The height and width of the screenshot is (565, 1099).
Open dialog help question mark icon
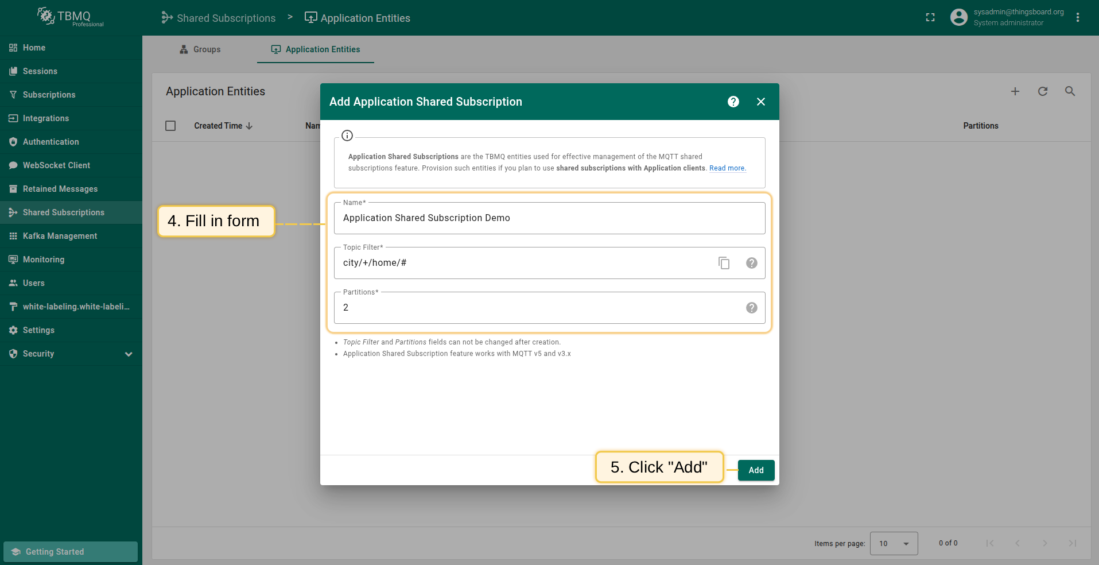click(x=733, y=102)
